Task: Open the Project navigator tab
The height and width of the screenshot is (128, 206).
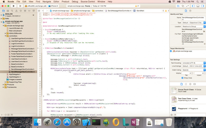Action: (x=3, y=11)
